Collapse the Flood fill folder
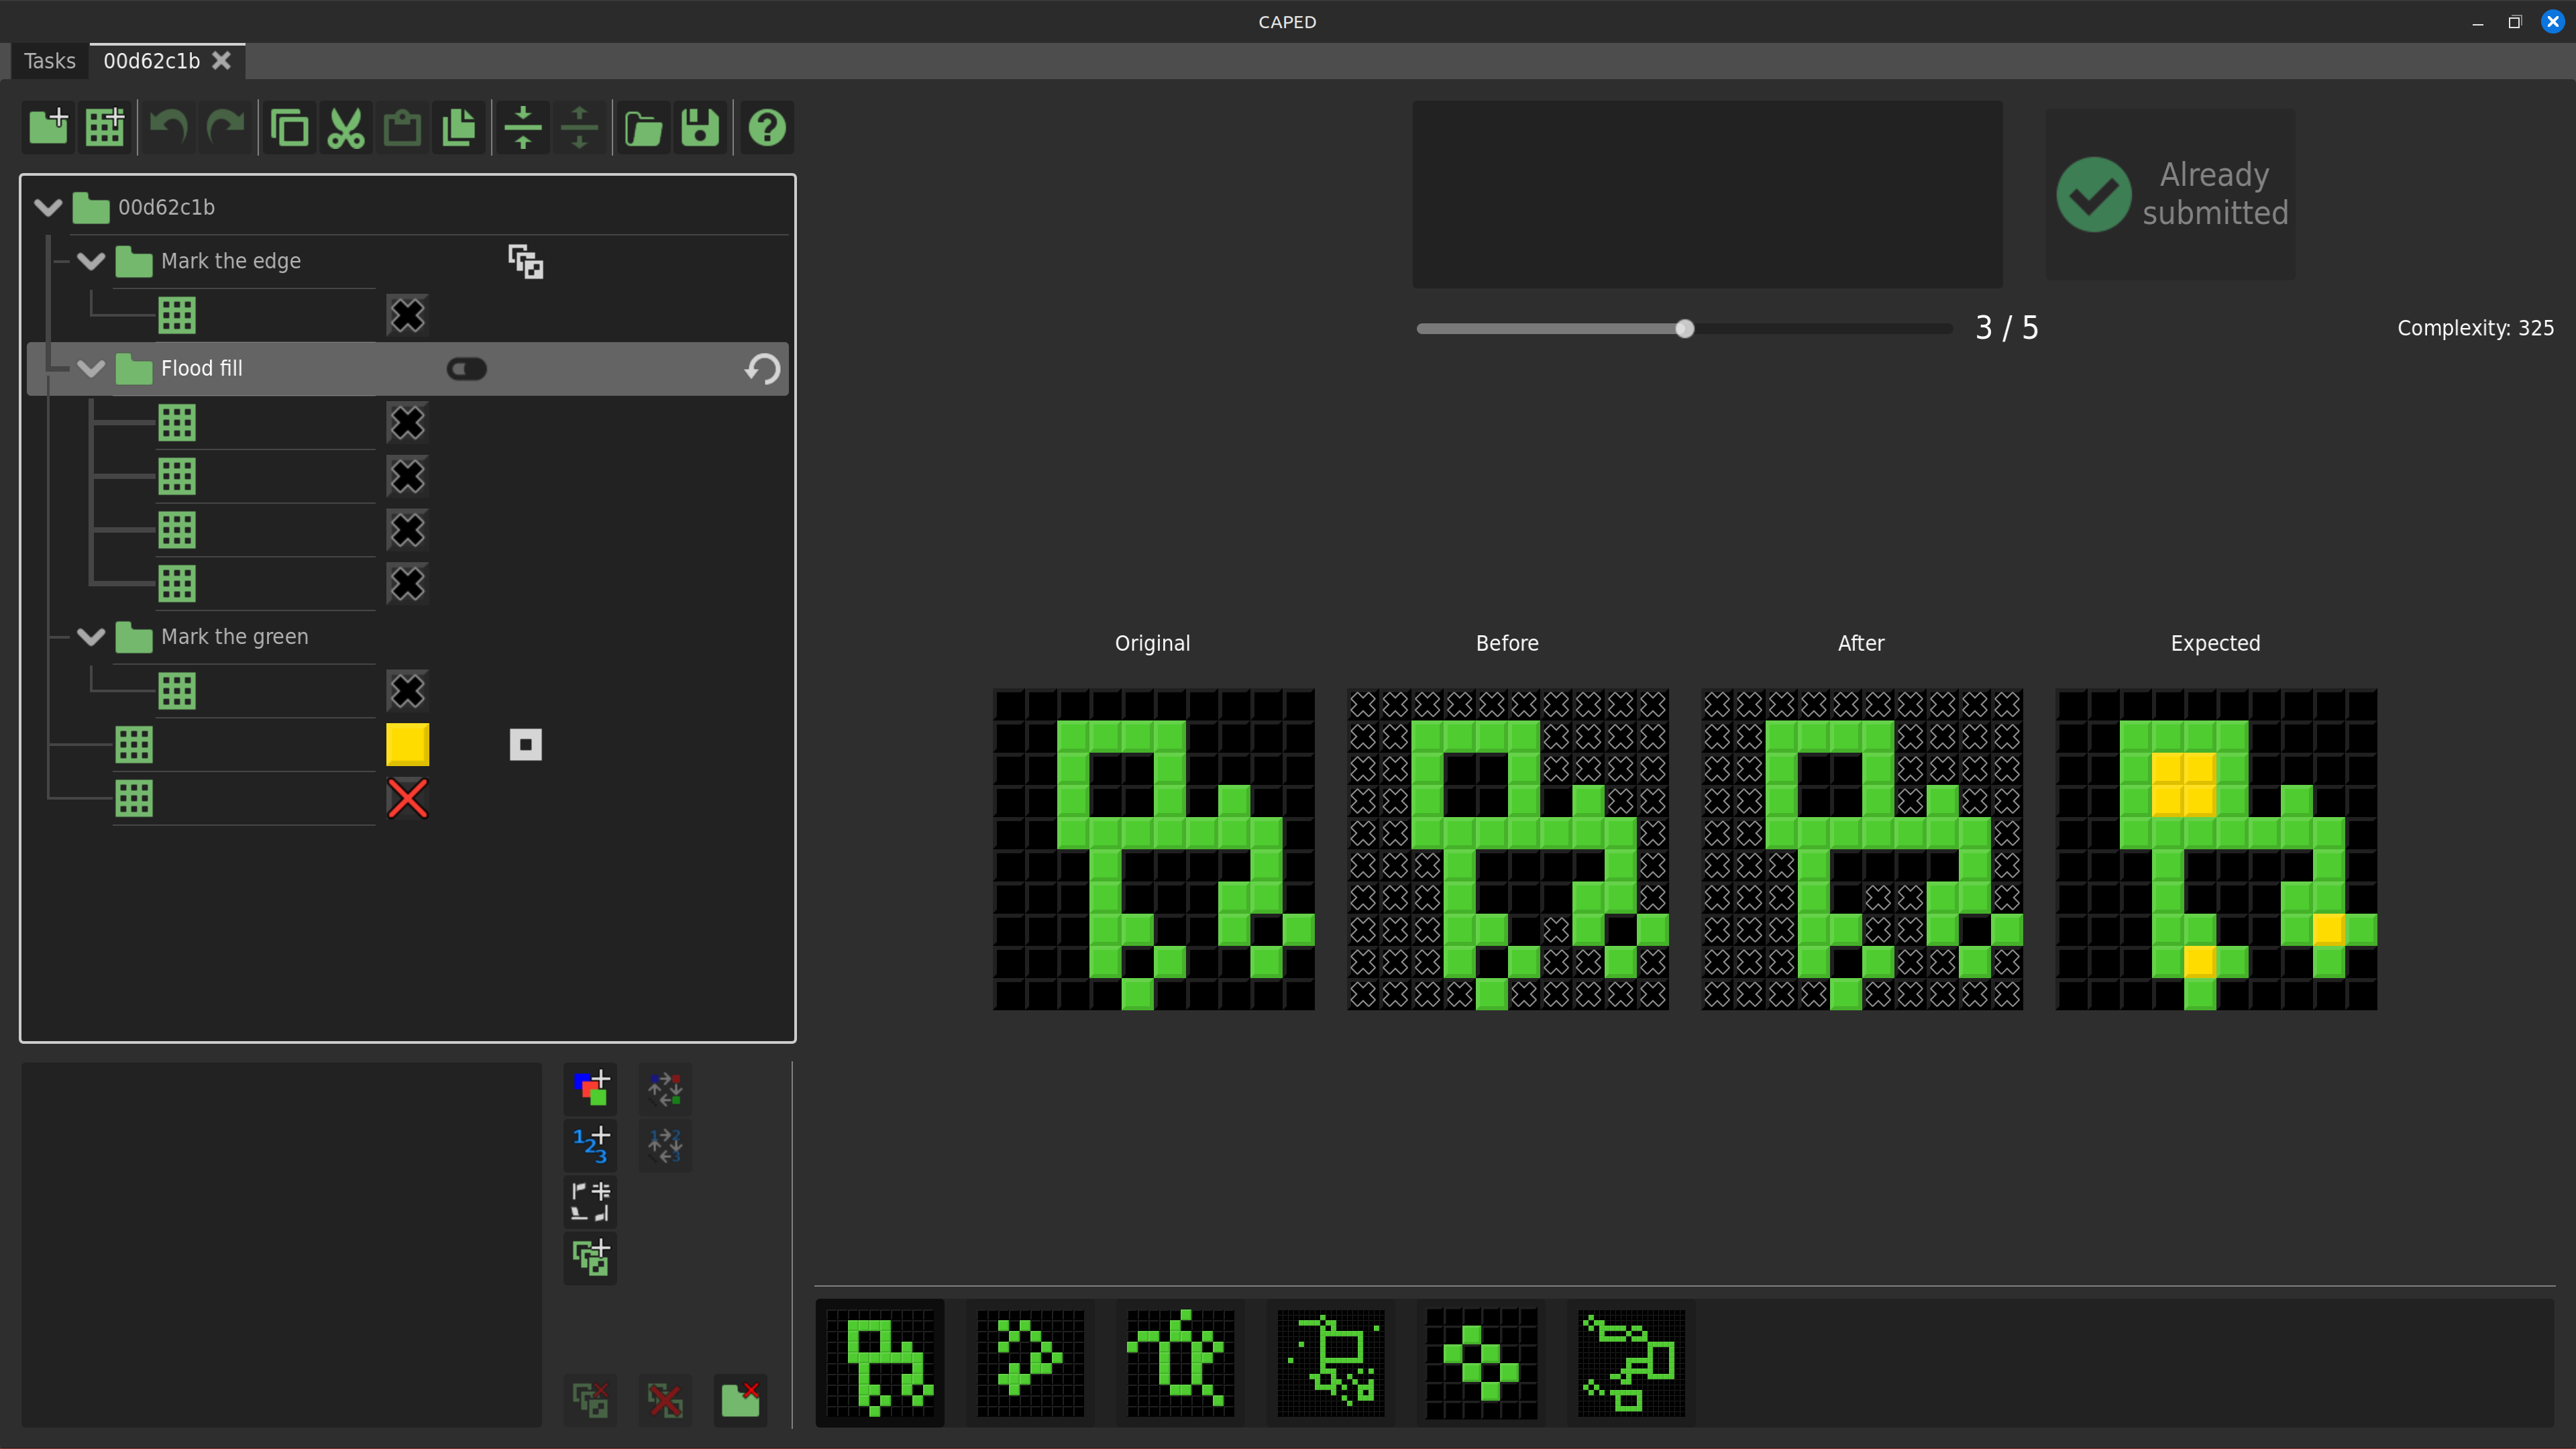This screenshot has width=2576, height=1449. click(x=91, y=369)
